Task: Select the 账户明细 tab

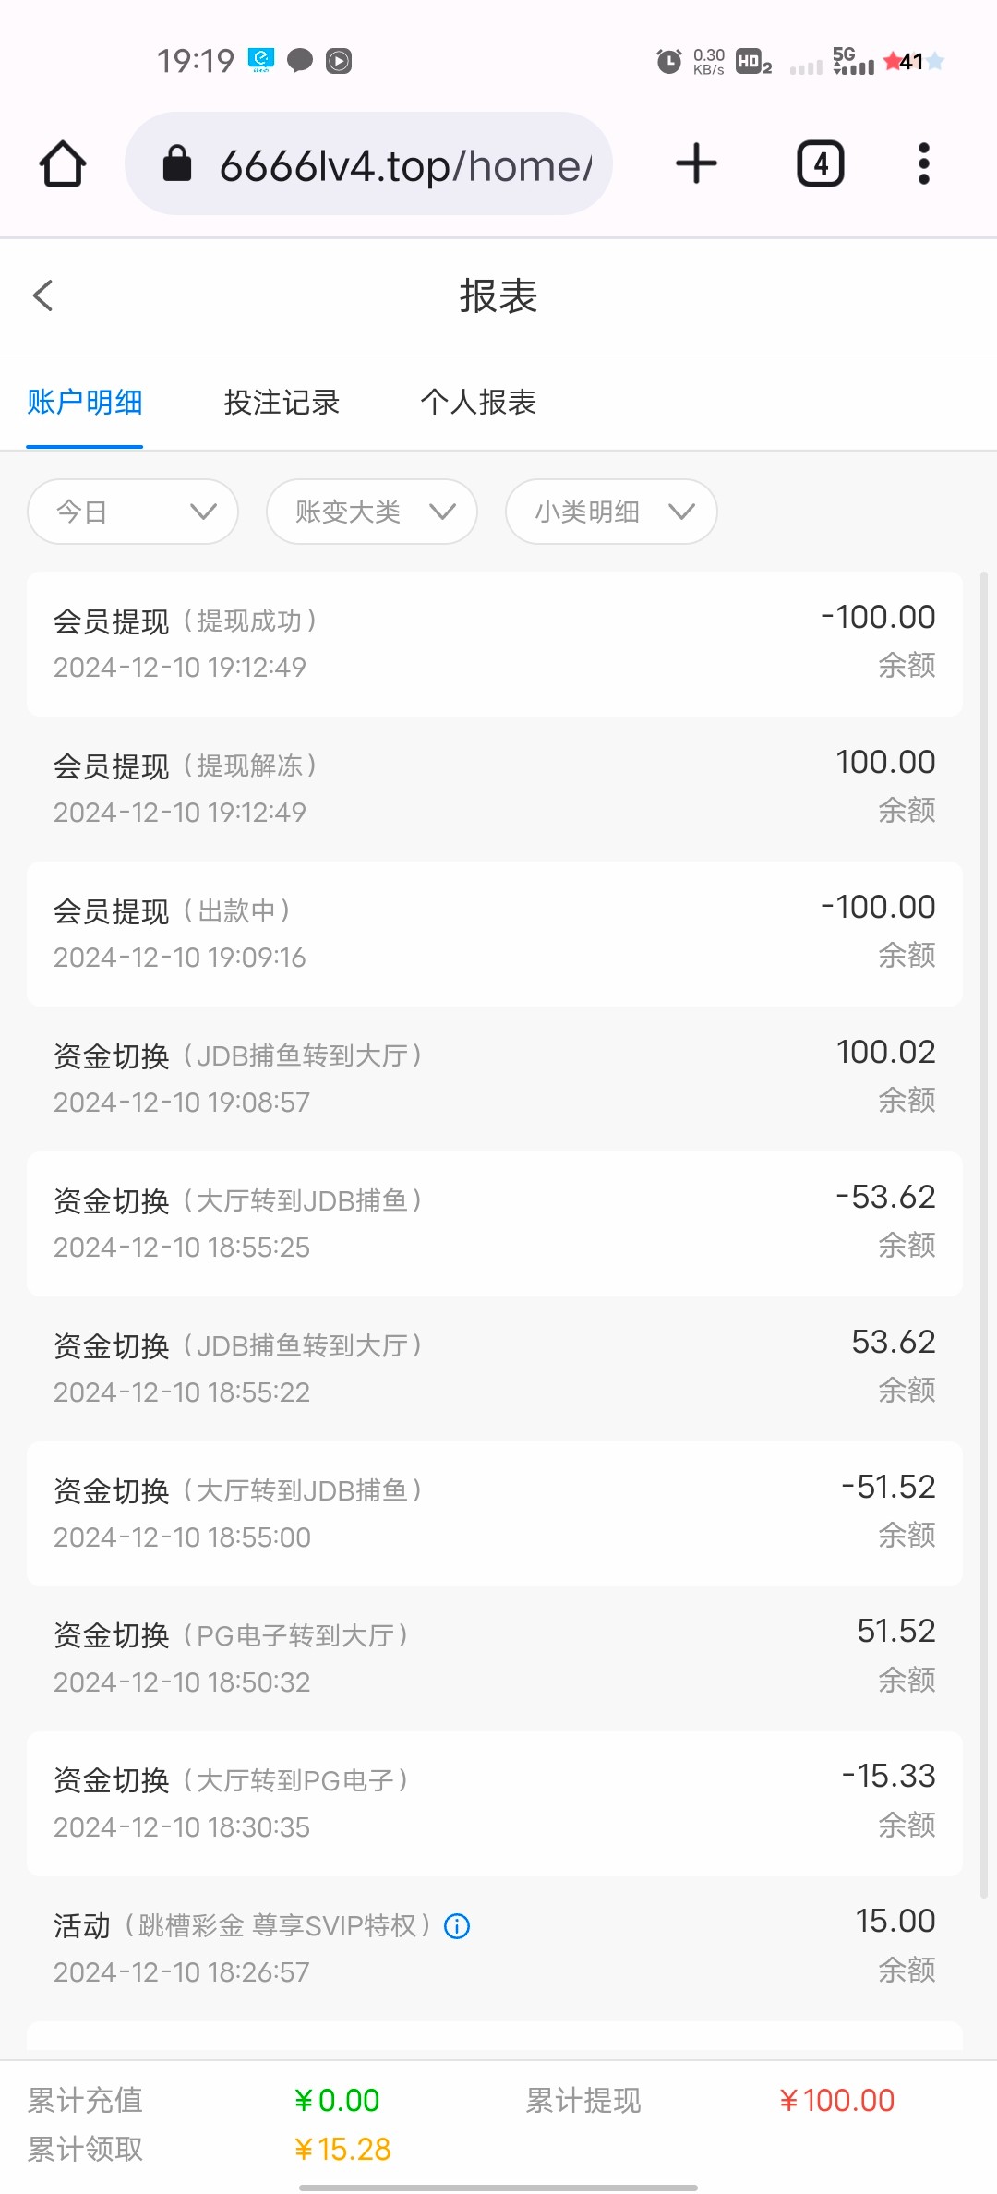Action: pyautogui.click(x=84, y=403)
